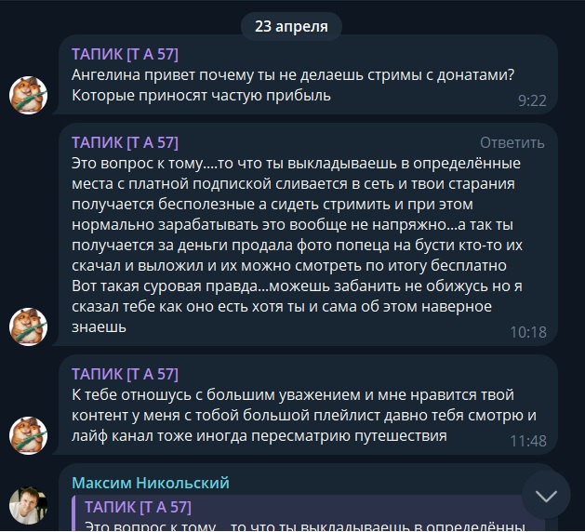Open Максим Никольский profile photo

click(x=28, y=506)
